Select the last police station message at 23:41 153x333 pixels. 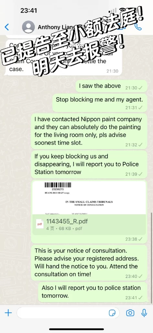point(93,292)
